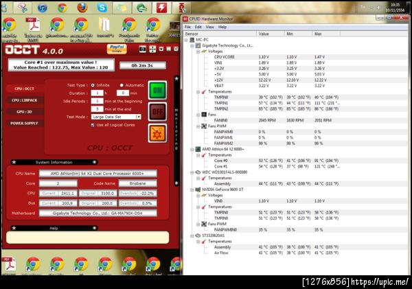
Task: Open the File menu in HWMonitor
Action: [x=187, y=27]
